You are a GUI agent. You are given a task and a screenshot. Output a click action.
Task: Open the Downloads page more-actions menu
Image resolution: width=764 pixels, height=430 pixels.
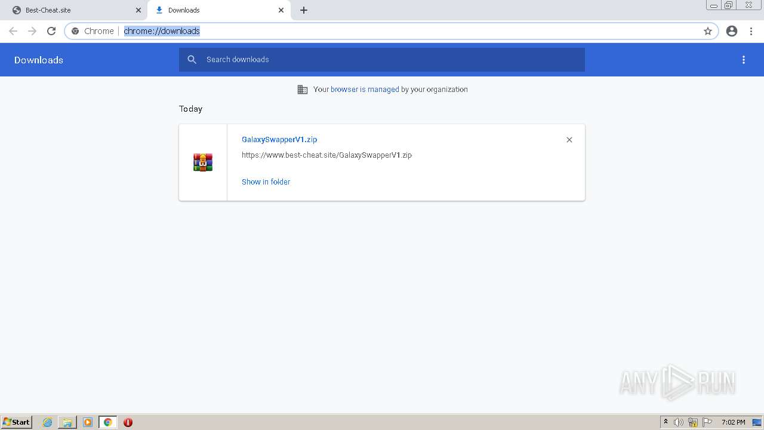pos(744,60)
